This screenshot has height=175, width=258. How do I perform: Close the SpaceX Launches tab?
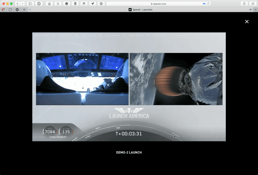point(30,10)
